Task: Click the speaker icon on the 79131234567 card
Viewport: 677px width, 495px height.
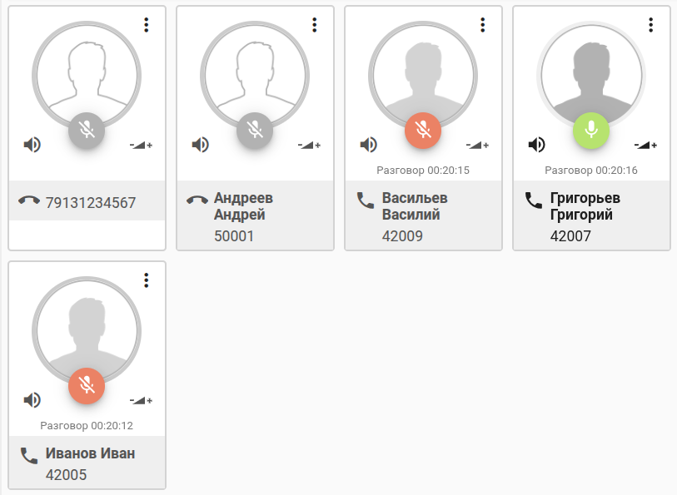Action: pos(32,146)
